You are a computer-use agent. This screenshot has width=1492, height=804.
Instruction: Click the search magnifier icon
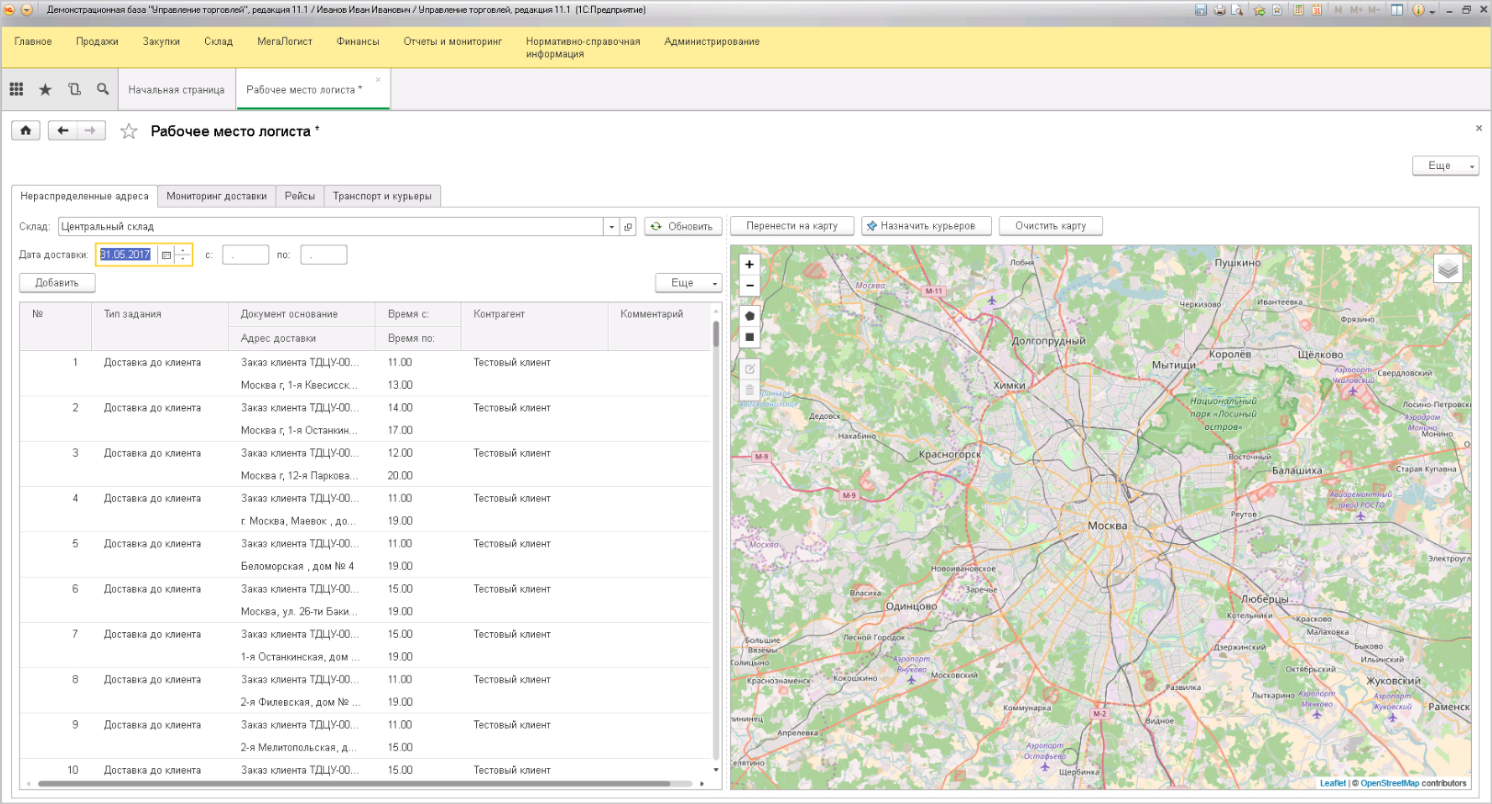pos(103,89)
